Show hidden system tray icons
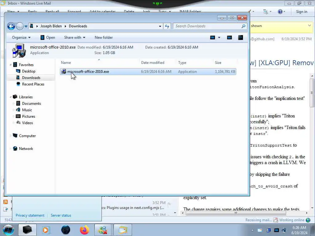This screenshot has width=315, height=236. [252, 230]
